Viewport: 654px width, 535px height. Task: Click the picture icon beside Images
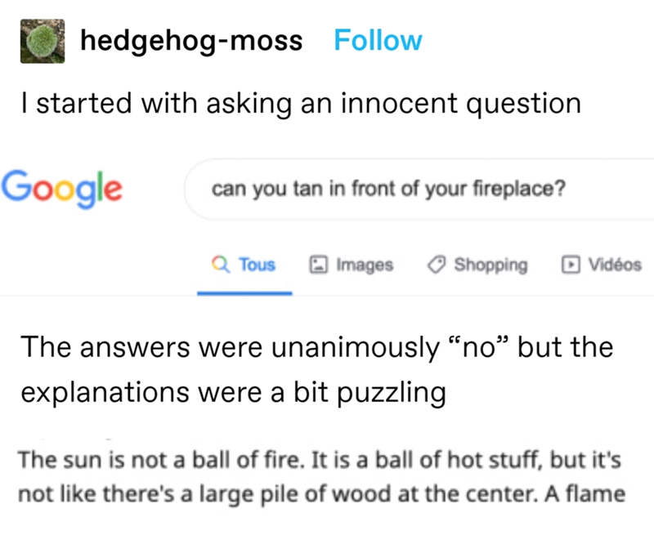click(317, 265)
